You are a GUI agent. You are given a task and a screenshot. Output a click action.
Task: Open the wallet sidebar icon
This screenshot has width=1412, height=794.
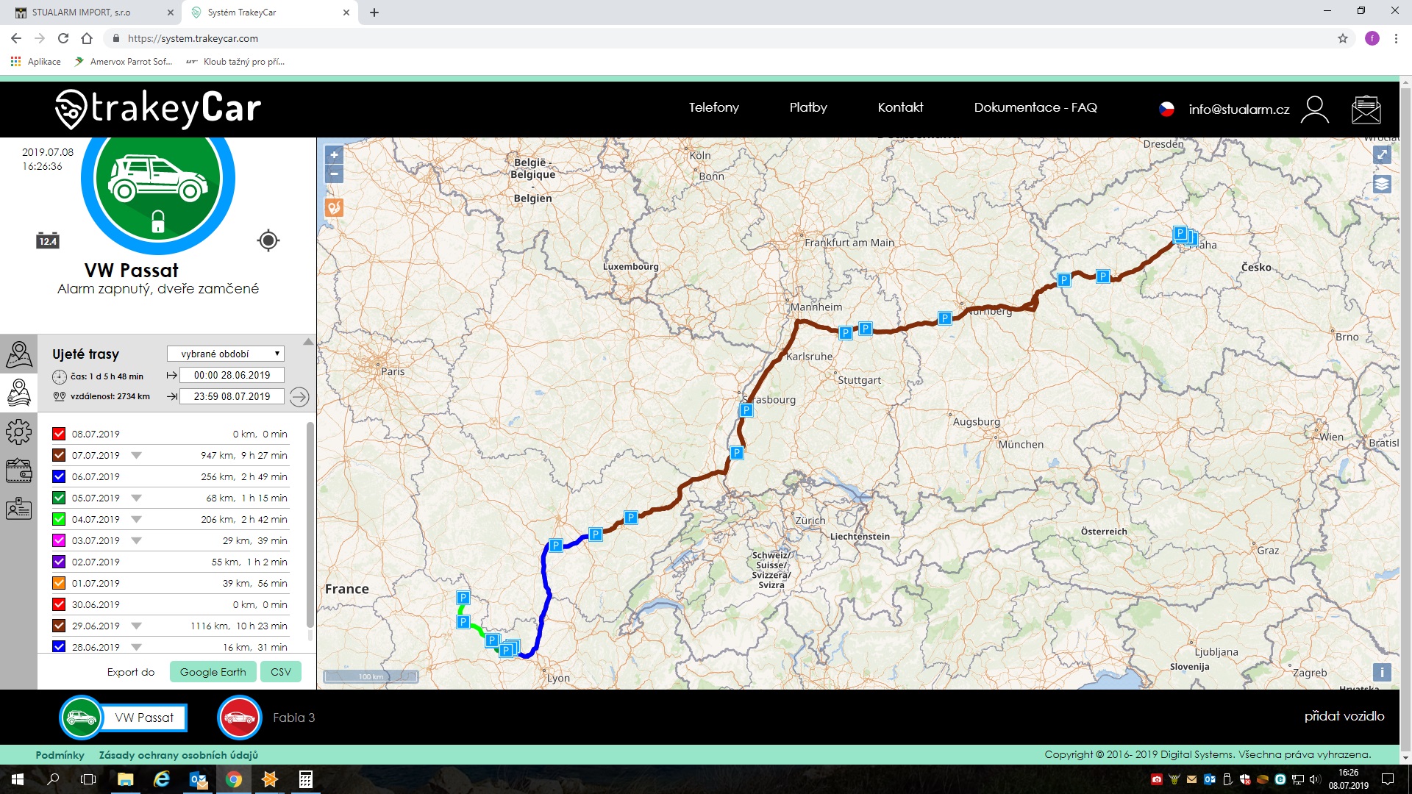coord(18,471)
